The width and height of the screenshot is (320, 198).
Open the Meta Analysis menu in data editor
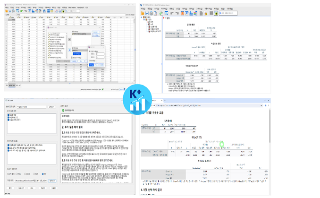tap(72, 8)
